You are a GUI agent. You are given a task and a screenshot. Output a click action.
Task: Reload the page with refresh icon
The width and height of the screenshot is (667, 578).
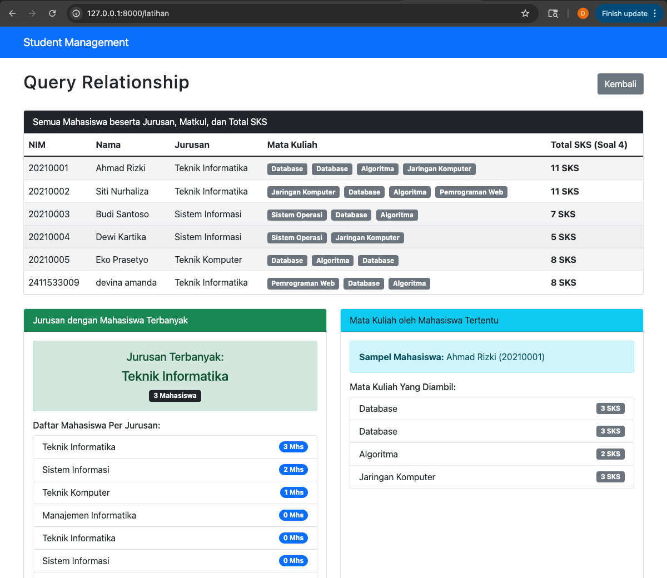pyautogui.click(x=52, y=13)
